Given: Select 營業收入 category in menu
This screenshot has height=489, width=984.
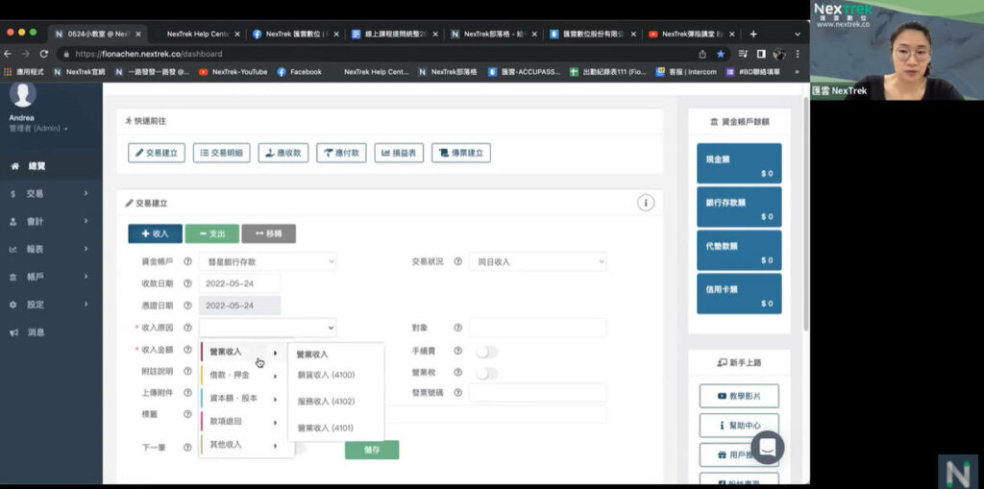Looking at the screenshot, I should pyautogui.click(x=243, y=353).
